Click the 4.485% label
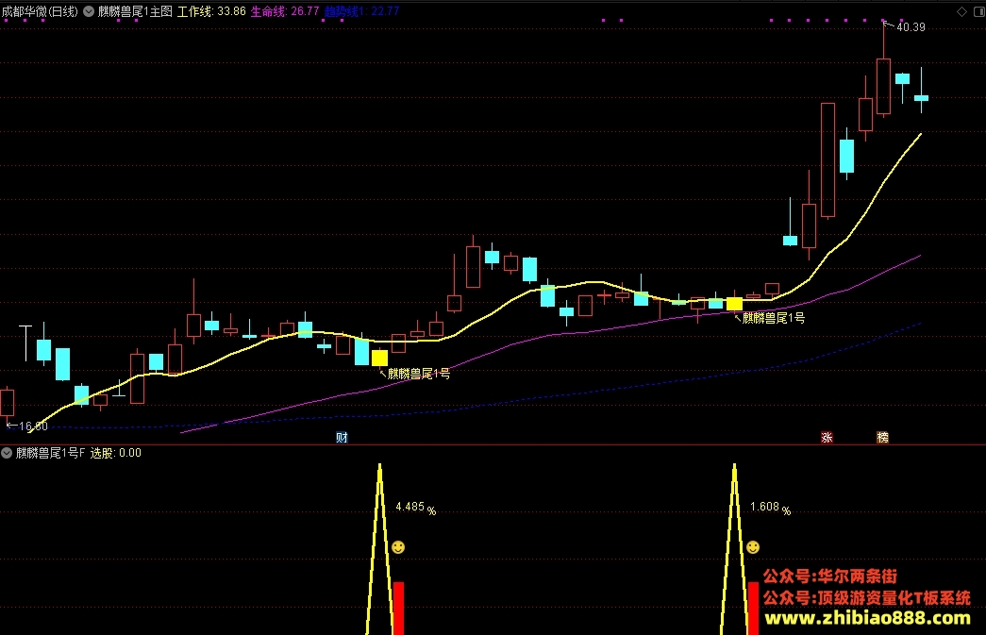Image resolution: width=986 pixels, height=635 pixels. [416, 508]
